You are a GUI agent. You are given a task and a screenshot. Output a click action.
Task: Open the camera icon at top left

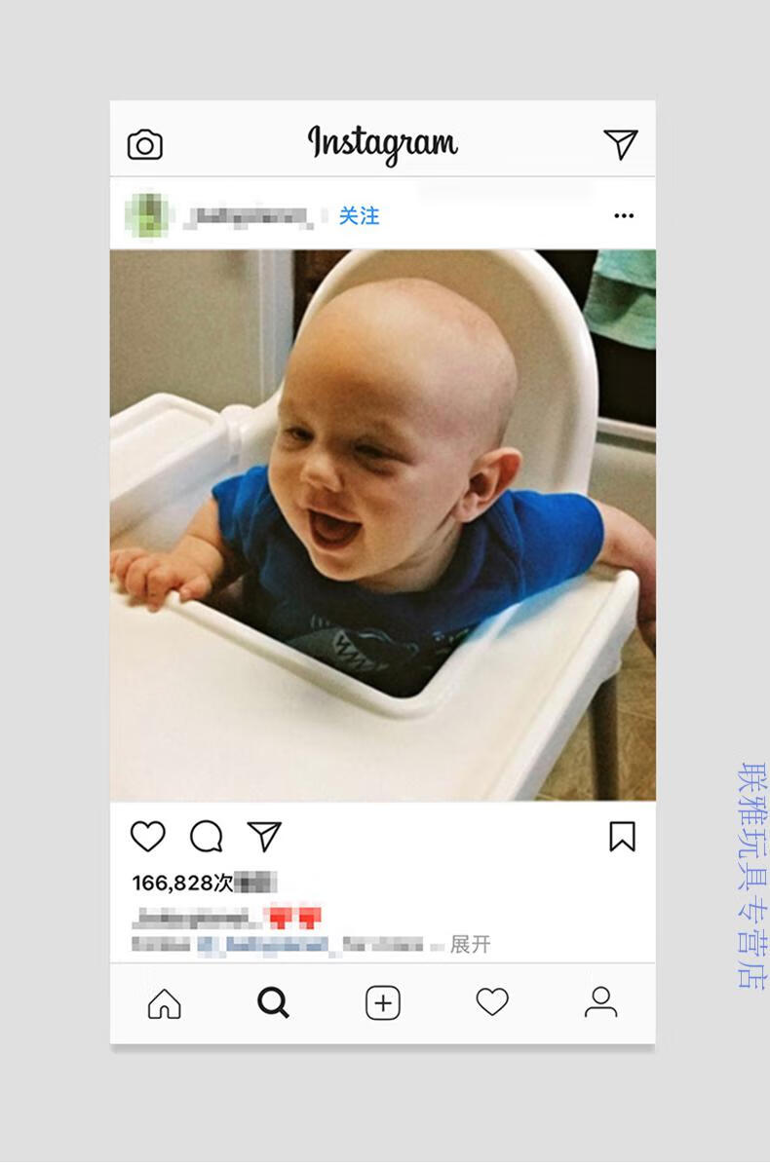point(145,145)
